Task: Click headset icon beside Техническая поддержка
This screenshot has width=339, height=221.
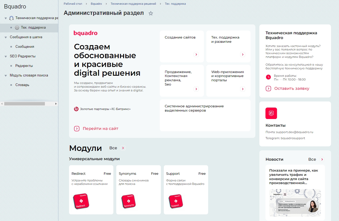Action: [11, 18]
